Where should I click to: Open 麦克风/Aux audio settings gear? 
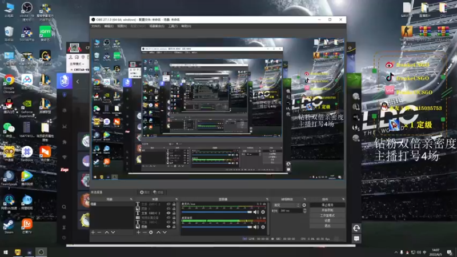click(x=263, y=212)
